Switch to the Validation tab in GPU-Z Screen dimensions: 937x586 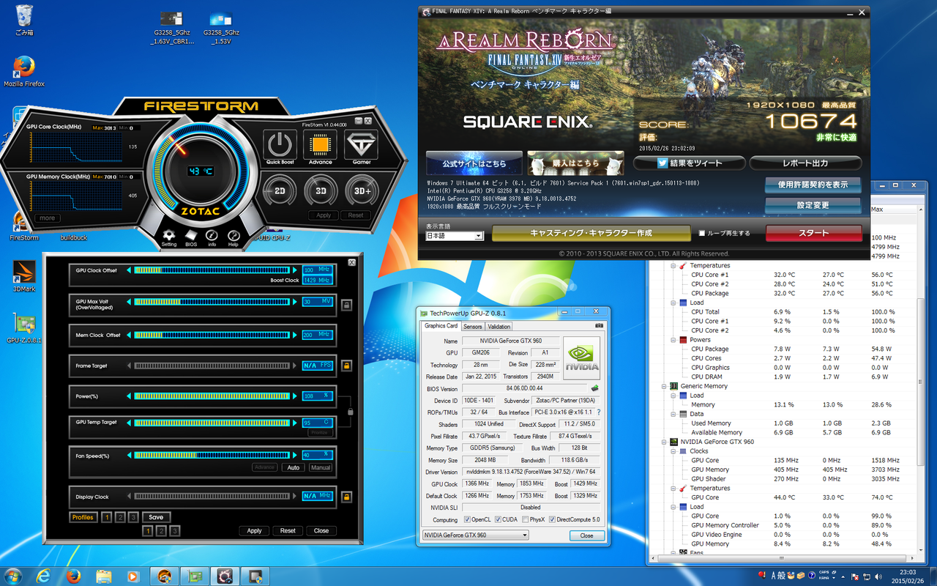pos(499,327)
